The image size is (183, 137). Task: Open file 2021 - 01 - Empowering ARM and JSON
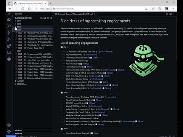pos(34,54)
